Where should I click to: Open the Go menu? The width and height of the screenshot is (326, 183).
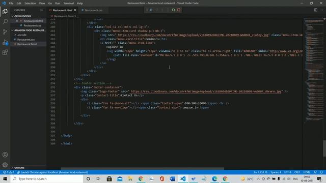point(50,4)
